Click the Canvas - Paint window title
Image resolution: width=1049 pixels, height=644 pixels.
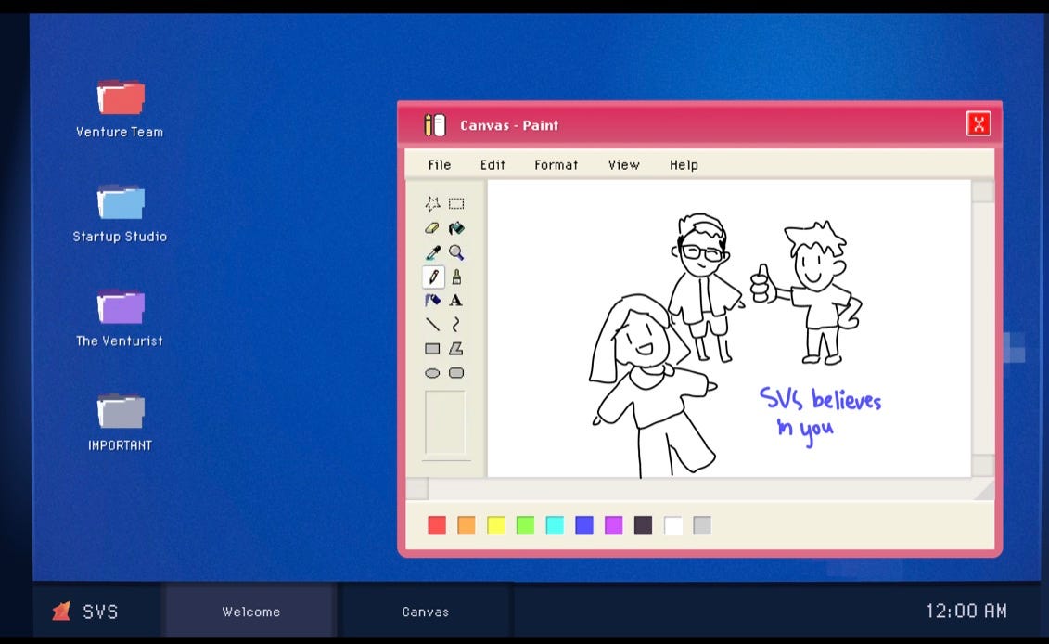click(x=509, y=125)
